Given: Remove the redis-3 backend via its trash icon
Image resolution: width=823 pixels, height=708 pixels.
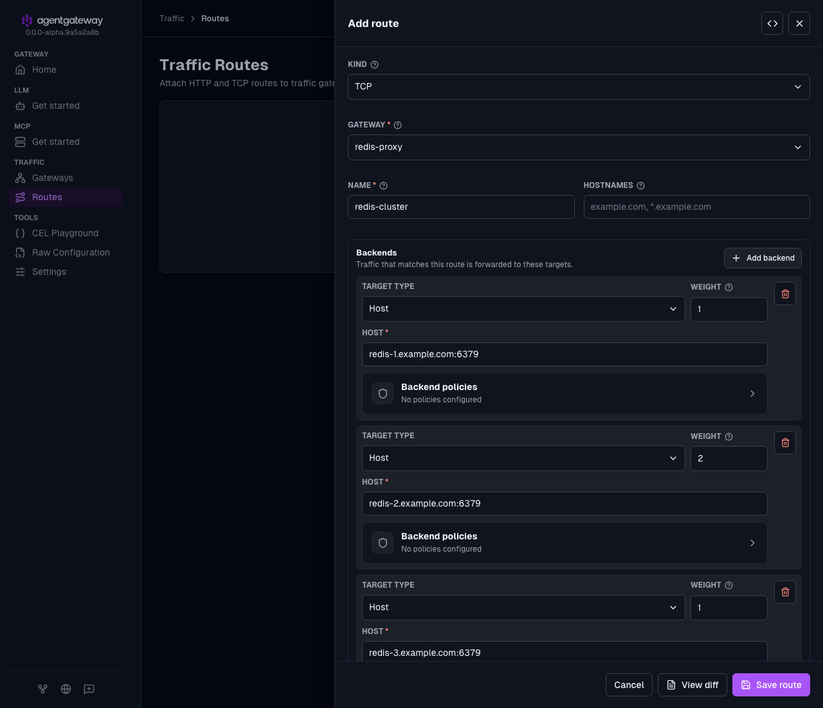Looking at the screenshot, I should pos(785,592).
